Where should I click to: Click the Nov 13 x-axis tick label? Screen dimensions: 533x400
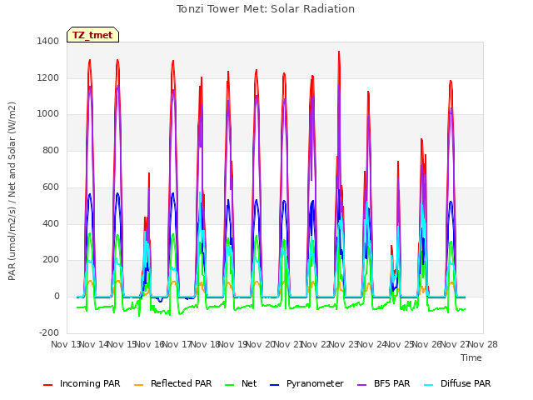point(66,344)
